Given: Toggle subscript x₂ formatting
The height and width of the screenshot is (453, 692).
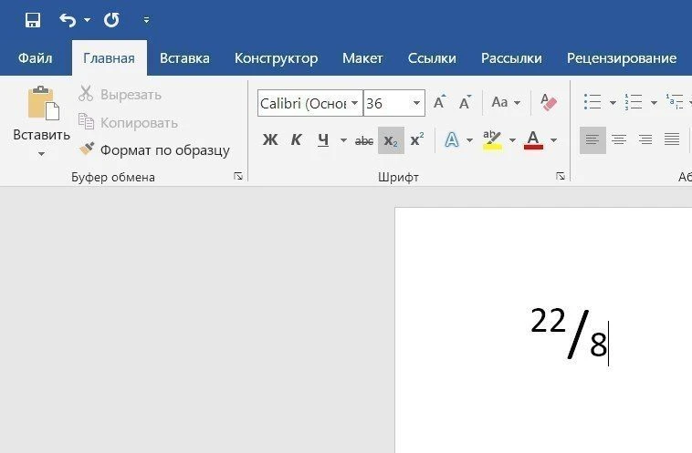Looking at the screenshot, I should click(x=391, y=140).
